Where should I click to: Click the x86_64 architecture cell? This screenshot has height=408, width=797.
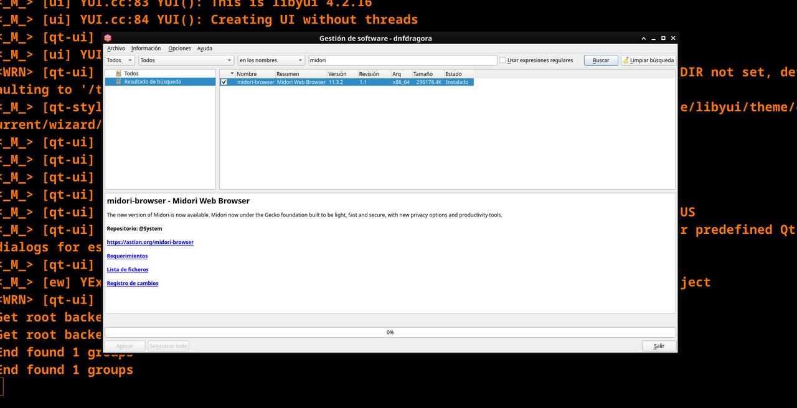point(402,82)
